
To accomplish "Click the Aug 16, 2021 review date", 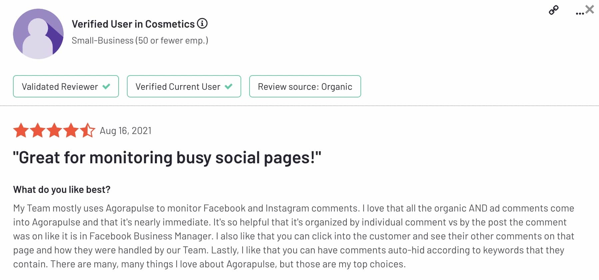I will click(126, 131).
